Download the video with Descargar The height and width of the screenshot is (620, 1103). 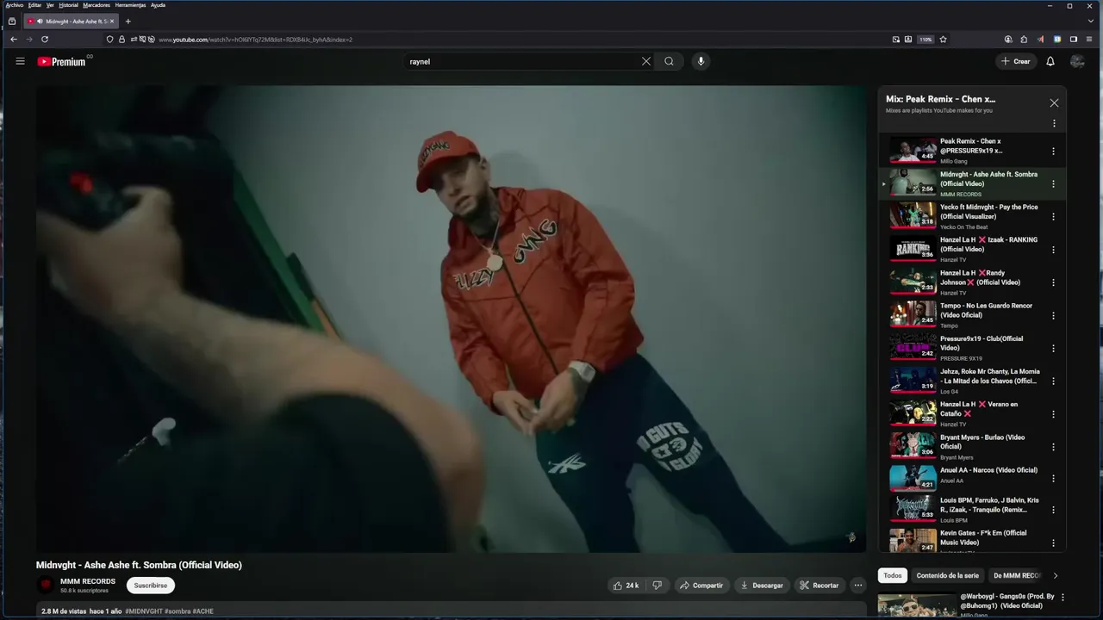tap(762, 586)
